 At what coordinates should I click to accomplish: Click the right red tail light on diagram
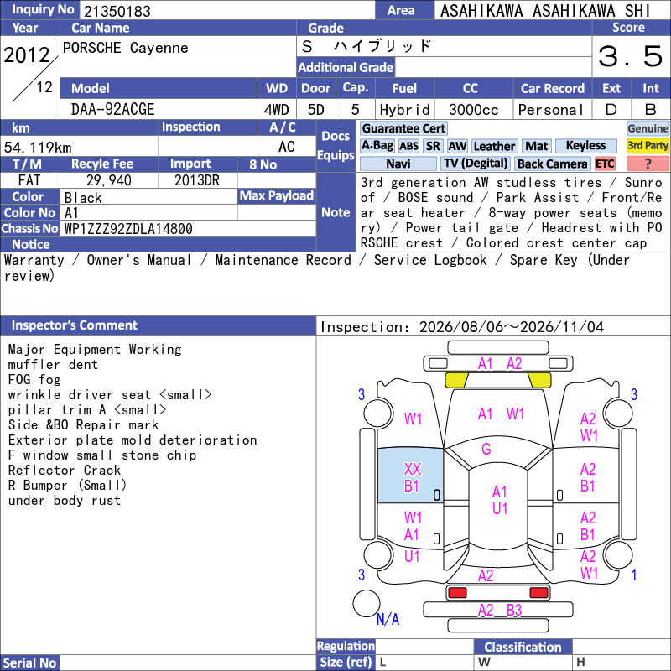538,593
